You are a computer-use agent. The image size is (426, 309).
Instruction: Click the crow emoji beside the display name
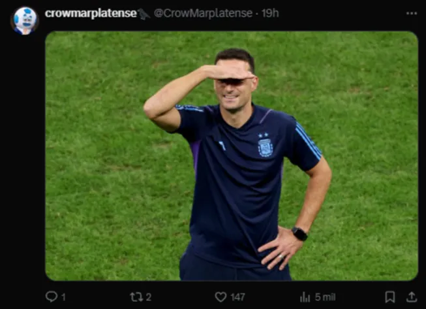coord(144,14)
